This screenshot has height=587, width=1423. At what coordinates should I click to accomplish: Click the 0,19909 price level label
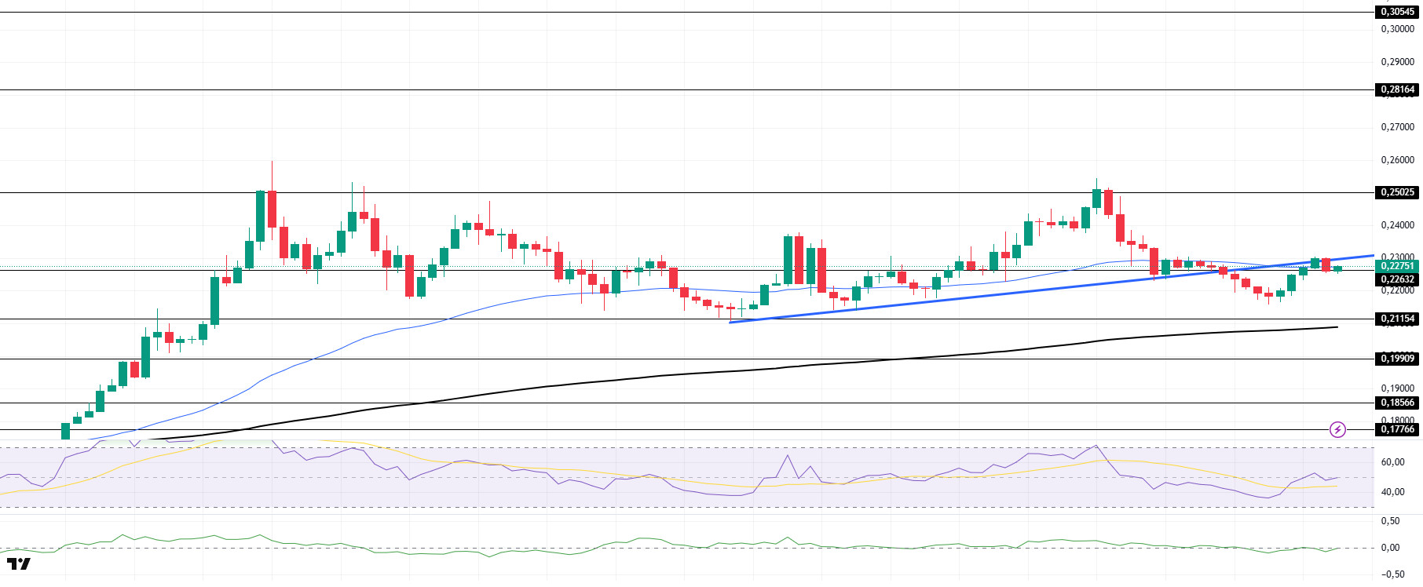point(1398,359)
